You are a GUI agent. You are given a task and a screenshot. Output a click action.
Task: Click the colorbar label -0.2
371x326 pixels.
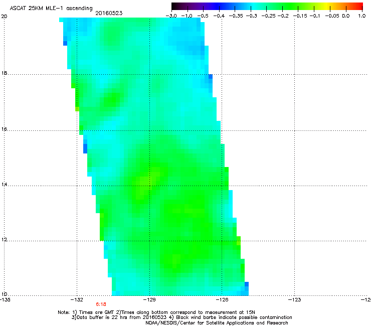[x=283, y=16]
